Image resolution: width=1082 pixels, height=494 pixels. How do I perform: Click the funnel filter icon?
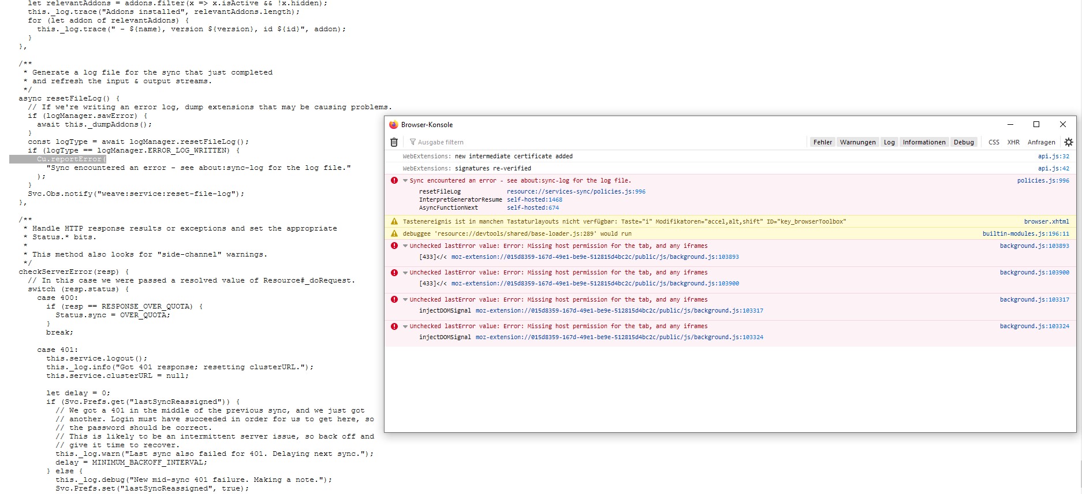click(x=413, y=142)
